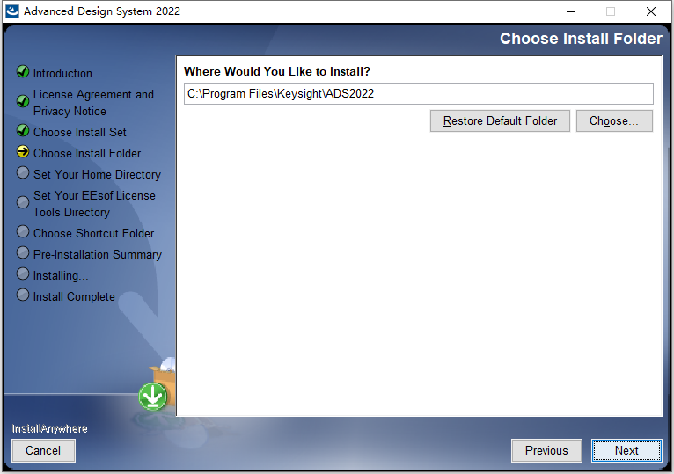Image resolution: width=674 pixels, height=474 pixels.
Task: Click the circle beside EEsof License Tools Directory
Action: click(x=23, y=202)
